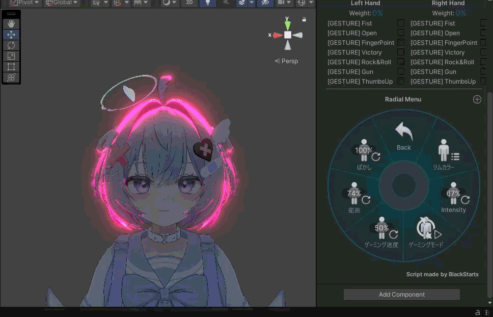
Task: Select the combined Transform tool
Action: tap(11, 77)
